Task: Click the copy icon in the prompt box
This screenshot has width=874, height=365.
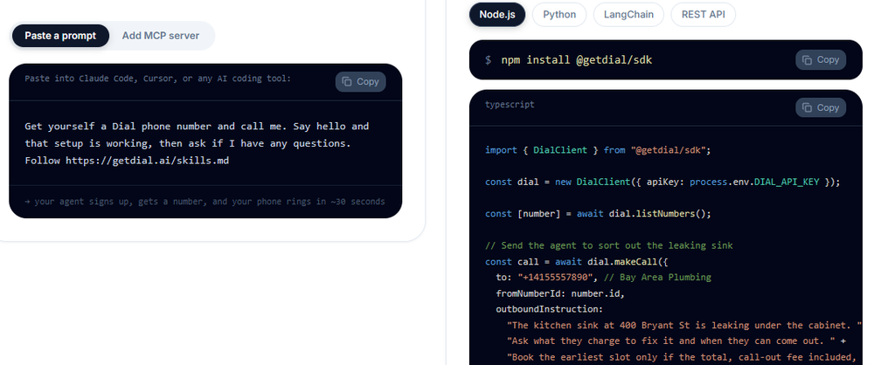Action: click(x=347, y=81)
